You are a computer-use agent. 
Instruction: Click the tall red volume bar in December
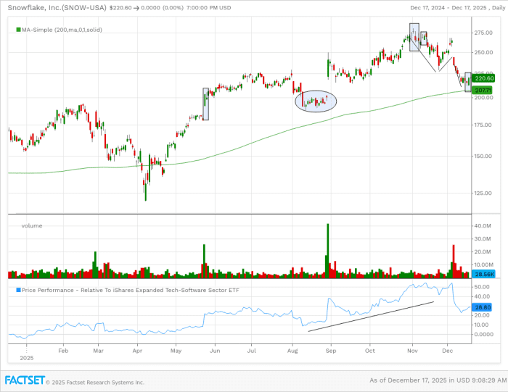coord(454,262)
